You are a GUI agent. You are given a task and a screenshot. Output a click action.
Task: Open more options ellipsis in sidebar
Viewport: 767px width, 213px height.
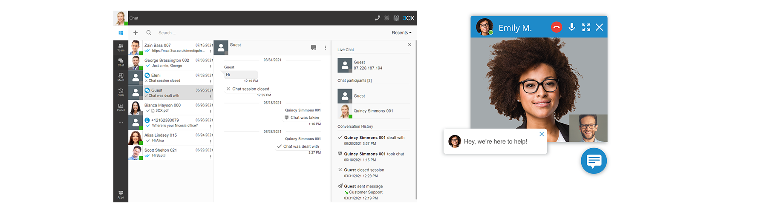point(121,123)
